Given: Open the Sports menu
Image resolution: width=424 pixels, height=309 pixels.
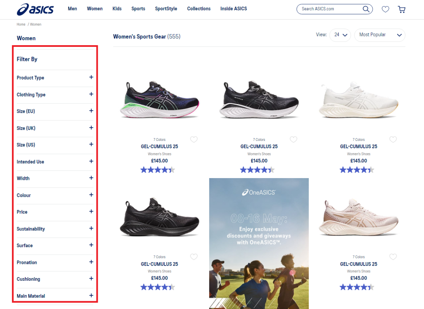Looking at the screenshot, I should [138, 9].
